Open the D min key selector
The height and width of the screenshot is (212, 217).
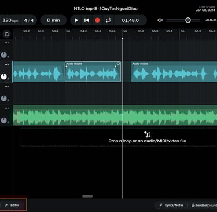53,20
